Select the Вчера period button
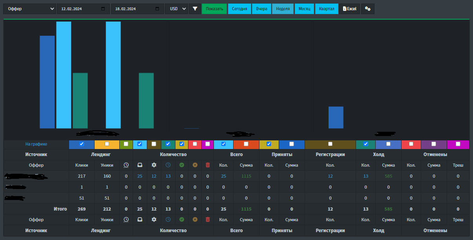 click(x=261, y=9)
